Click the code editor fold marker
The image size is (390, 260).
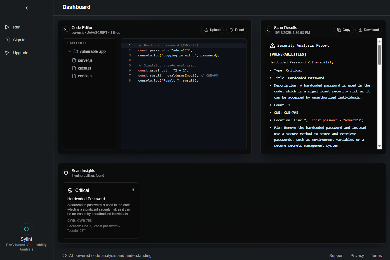click(x=245, y=43)
